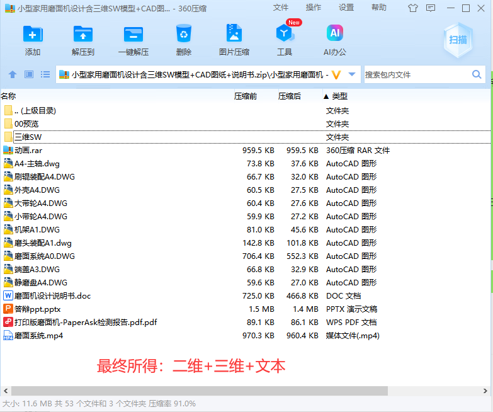Open the AI办公 icon

pyautogui.click(x=335, y=33)
